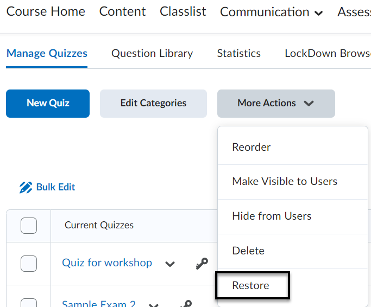This screenshot has height=307, width=371.
Task: Select Hide from Users menu entry
Action: click(272, 216)
